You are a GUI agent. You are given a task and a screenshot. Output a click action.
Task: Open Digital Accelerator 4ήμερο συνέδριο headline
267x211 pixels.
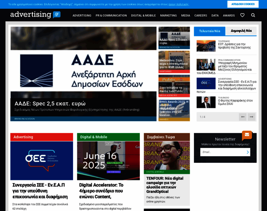pyautogui.click(x=101, y=191)
